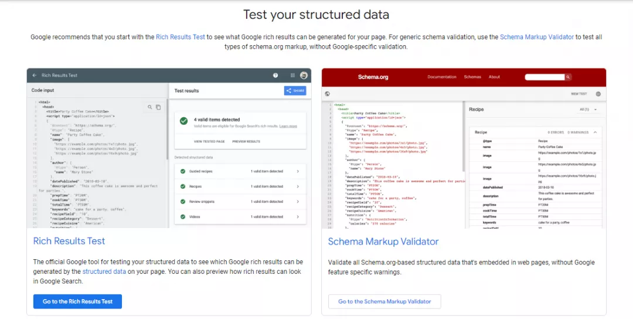Open Rich Results Test link in intro paragraph
This screenshot has height=319, width=633.
pyautogui.click(x=181, y=37)
